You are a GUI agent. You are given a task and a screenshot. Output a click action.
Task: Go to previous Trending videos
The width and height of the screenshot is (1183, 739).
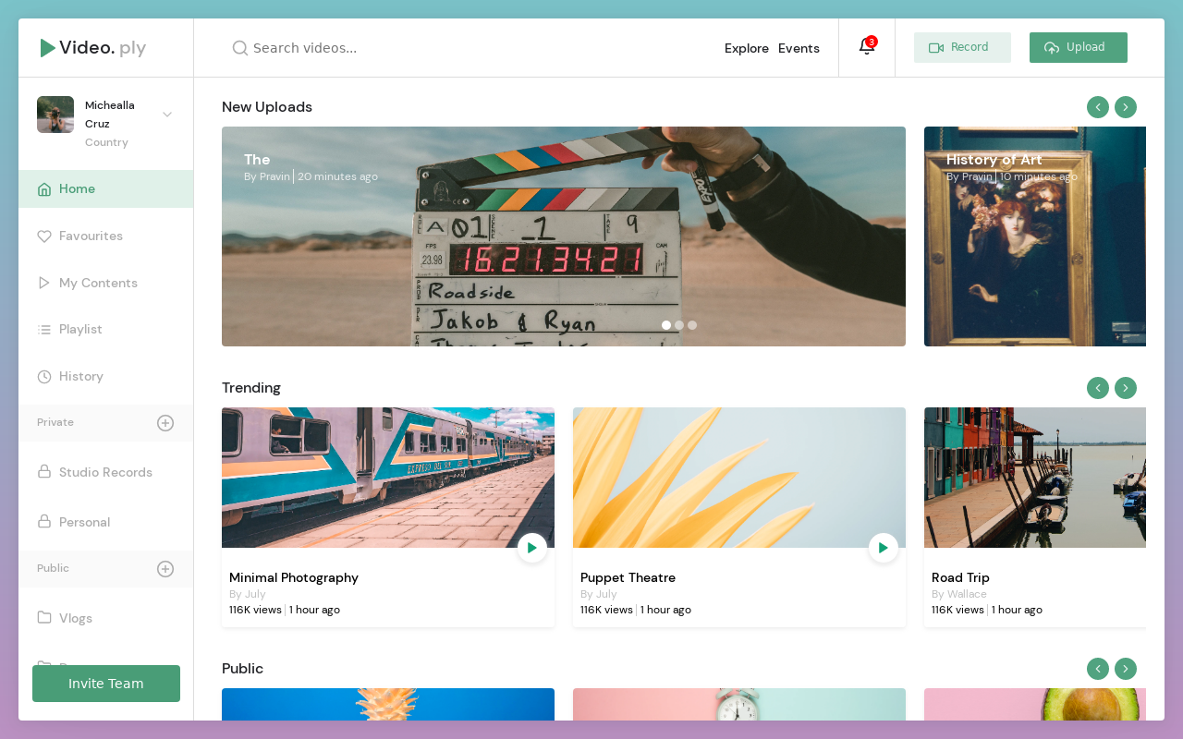[1097, 388]
